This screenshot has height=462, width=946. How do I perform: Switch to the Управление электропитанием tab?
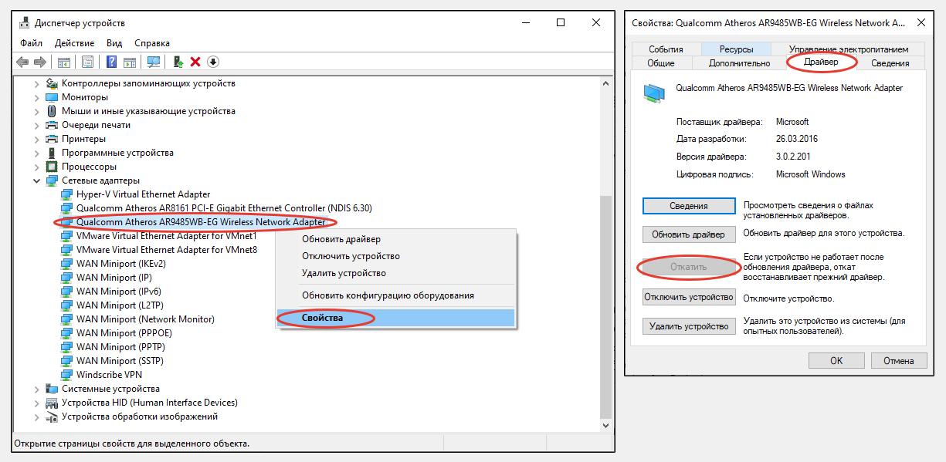[849, 49]
